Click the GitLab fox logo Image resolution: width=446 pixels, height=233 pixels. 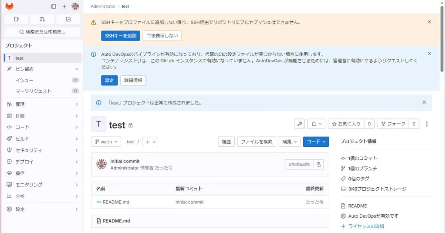point(9,7)
